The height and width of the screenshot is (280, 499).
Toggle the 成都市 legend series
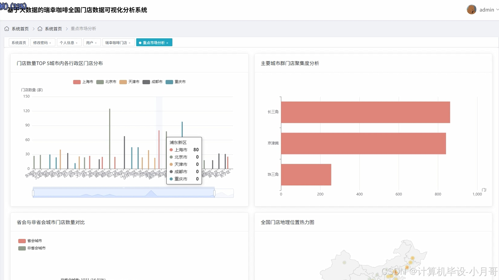[x=152, y=82]
